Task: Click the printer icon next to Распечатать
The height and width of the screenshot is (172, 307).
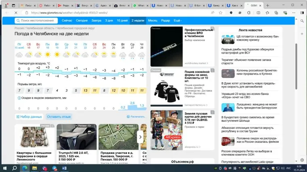Action: pyautogui.click(x=128, y=117)
